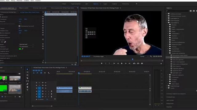Click Mark In in Program monitor
This screenshot has width=197, height=110.
(x=106, y=63)
